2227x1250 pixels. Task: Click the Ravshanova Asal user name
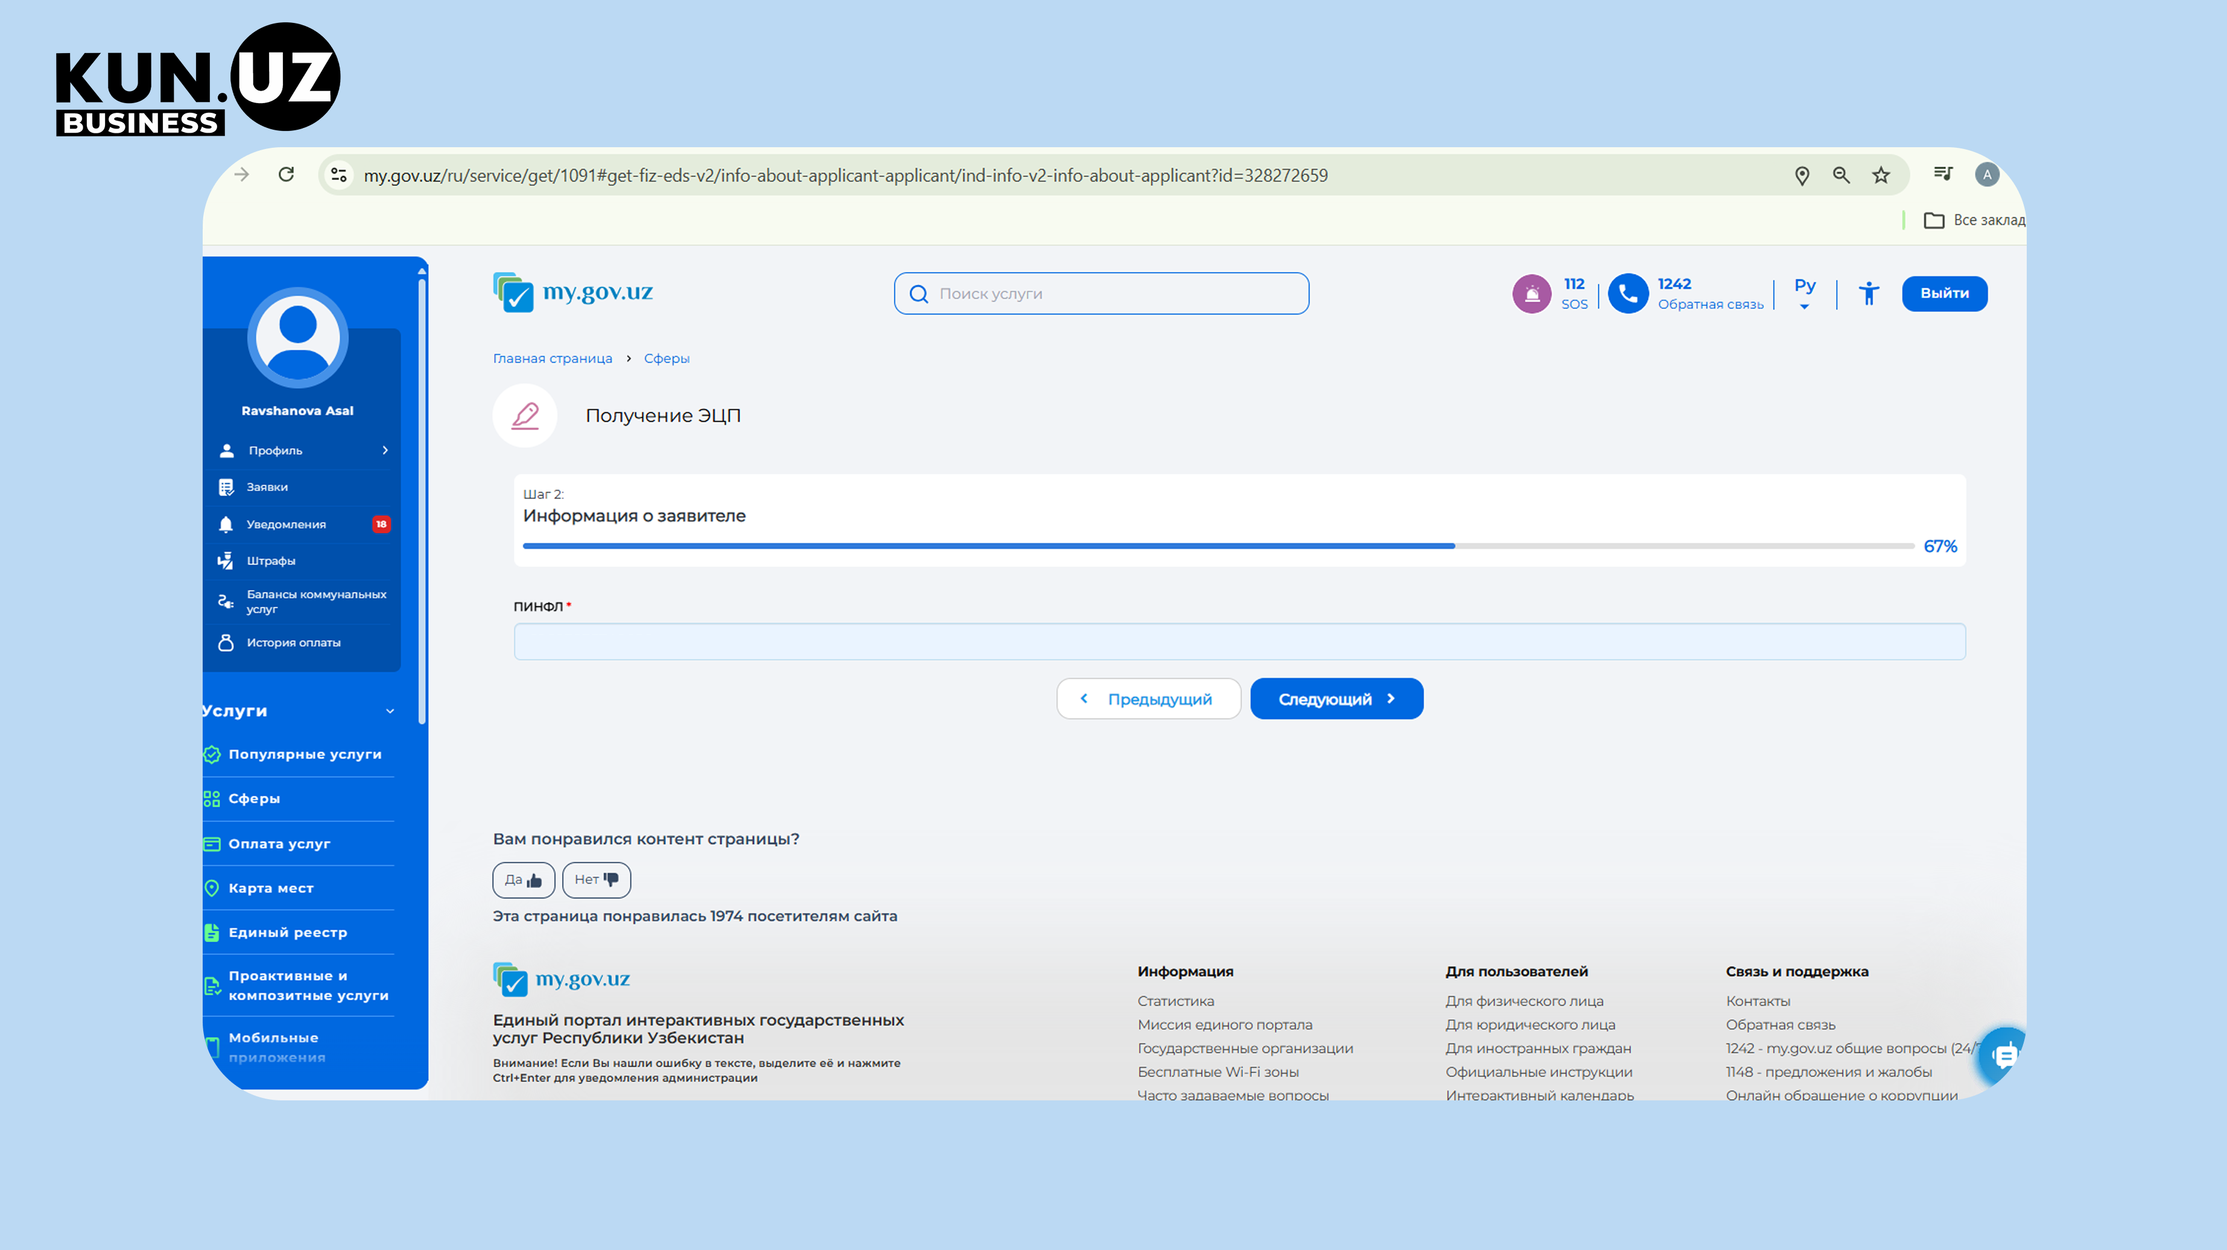297,411
